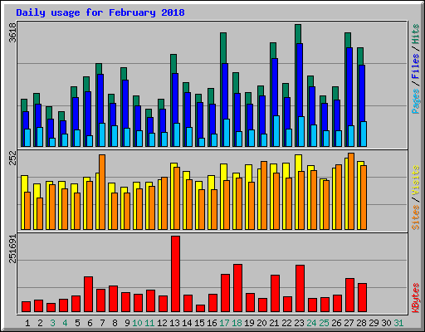Viewport: 425px width, 332px height.
Task: Click the green 'Hits' legend label
Action: coord(416,34)
